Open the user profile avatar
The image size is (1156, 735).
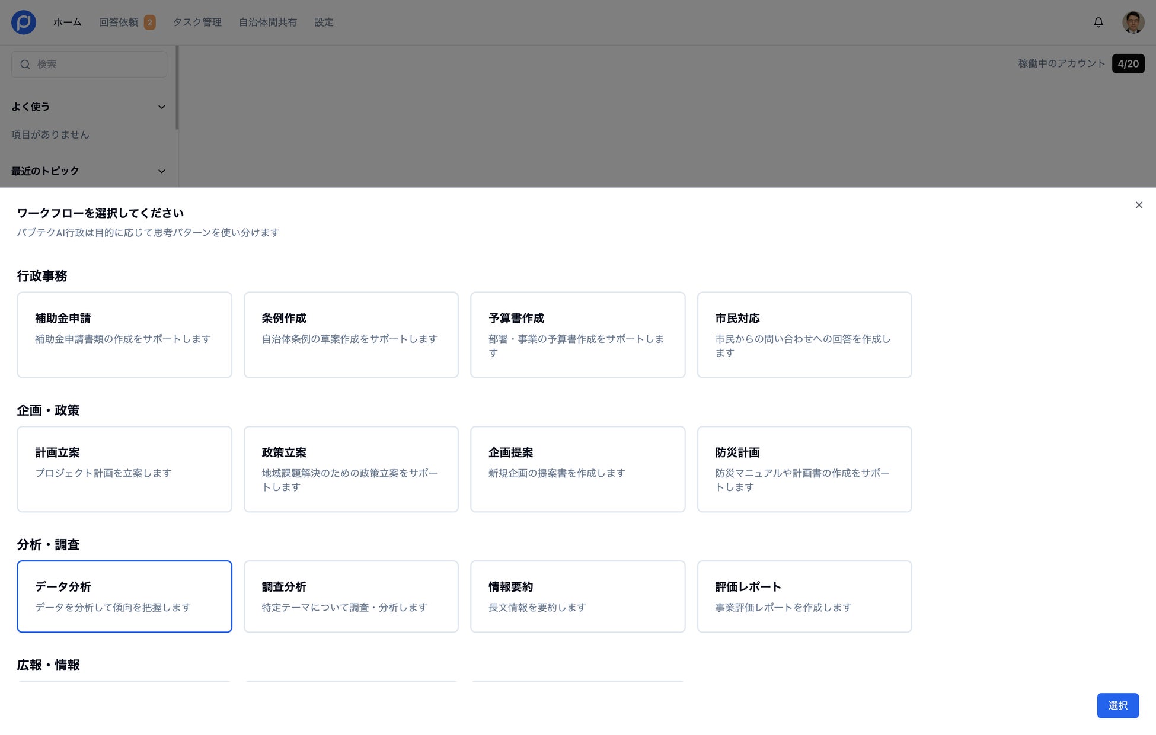click(1132, 22)
